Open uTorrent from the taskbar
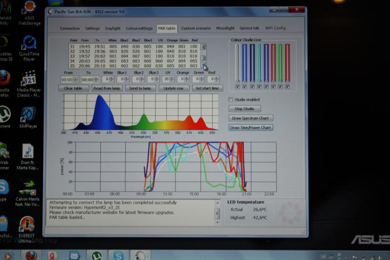The image size is (390, 260). pos(97,255)
